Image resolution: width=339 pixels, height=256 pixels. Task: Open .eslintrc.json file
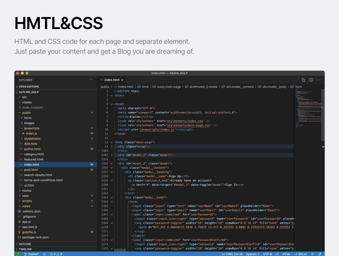pos(56,211)
